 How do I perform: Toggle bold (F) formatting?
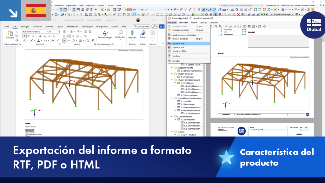coord(24,36)
